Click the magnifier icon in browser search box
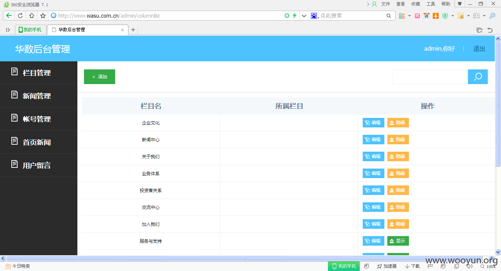Screen dimensions: 501x271 pos(389,16)
